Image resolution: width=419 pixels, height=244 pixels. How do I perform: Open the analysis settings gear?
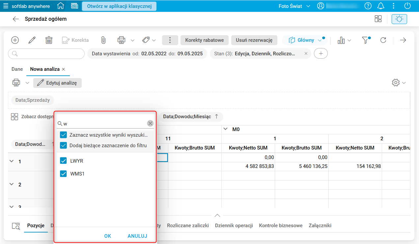[396, 83]
